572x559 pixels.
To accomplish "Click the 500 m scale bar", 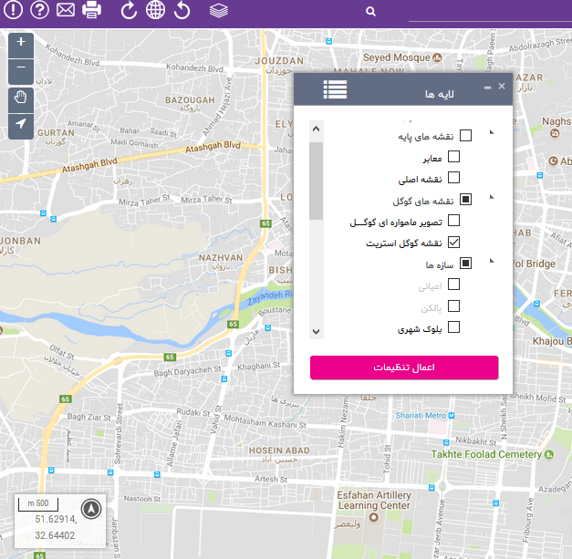I will click(38, 504).
